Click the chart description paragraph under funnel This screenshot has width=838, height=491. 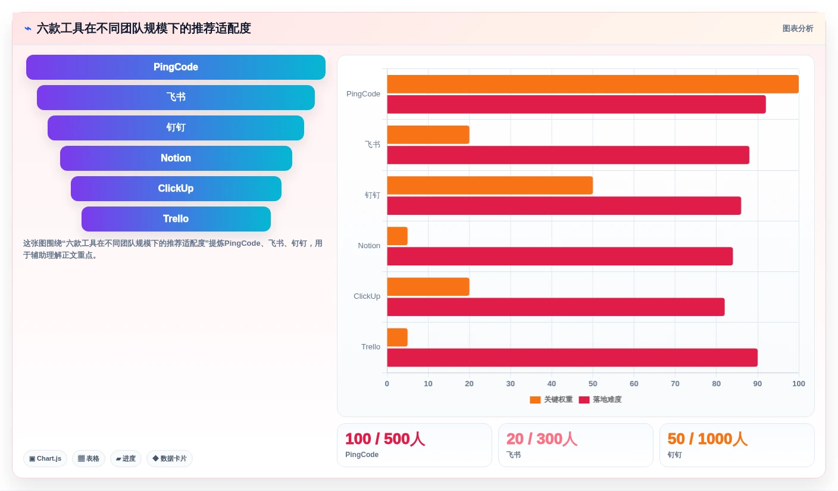coord(173,249)
